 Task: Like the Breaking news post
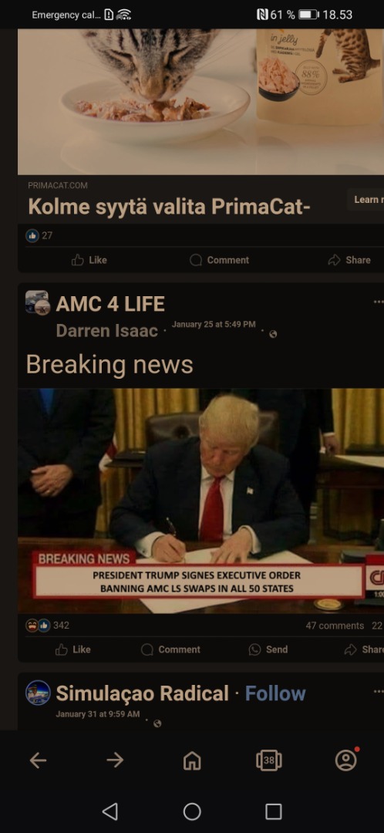(x=73, y=649)
